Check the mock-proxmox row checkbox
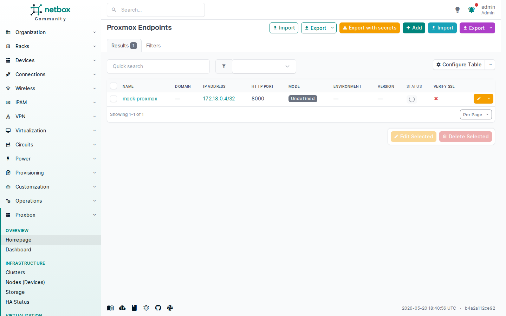506x316 pixels. tap(113, 99)
